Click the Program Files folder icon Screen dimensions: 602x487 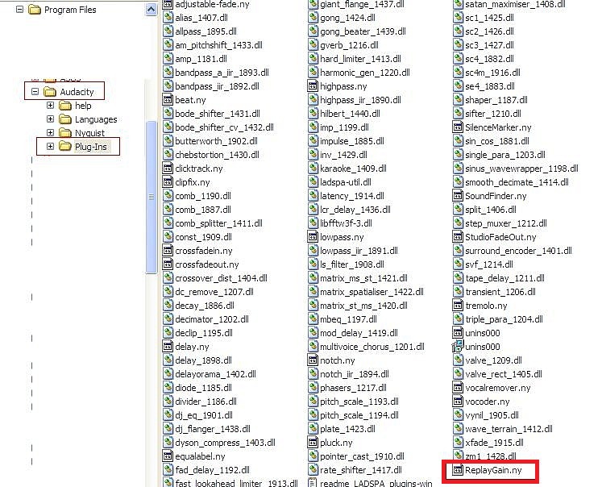(34, 10)
